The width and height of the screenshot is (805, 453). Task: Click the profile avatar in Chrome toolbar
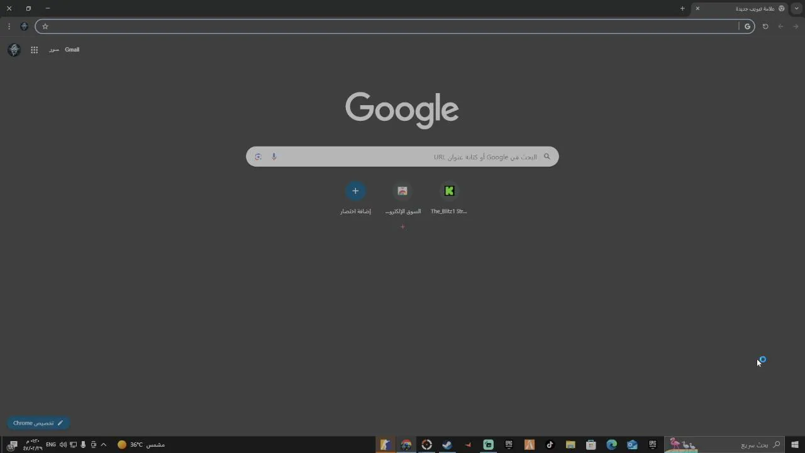coord(24,26)
